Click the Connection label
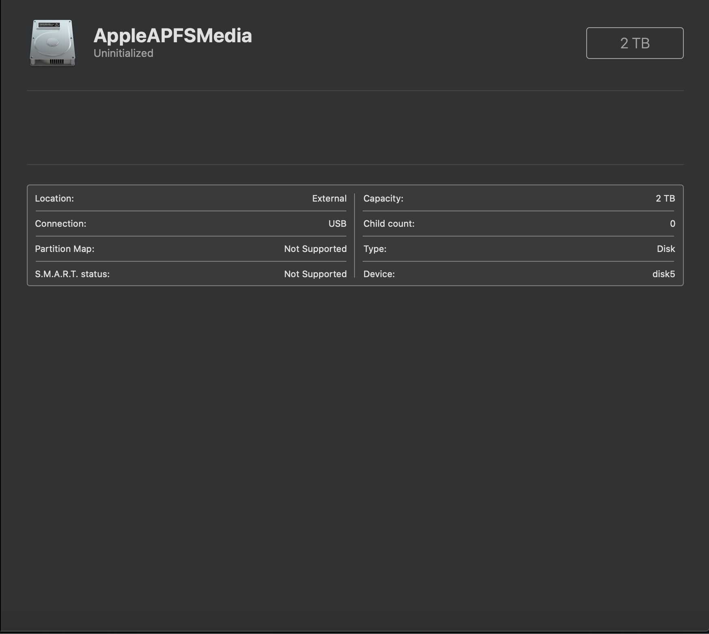Viewport: 709px width, 634px height. tap(61, 224)
